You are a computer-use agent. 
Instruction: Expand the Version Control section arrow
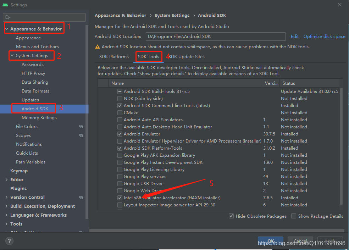point(6,198)
